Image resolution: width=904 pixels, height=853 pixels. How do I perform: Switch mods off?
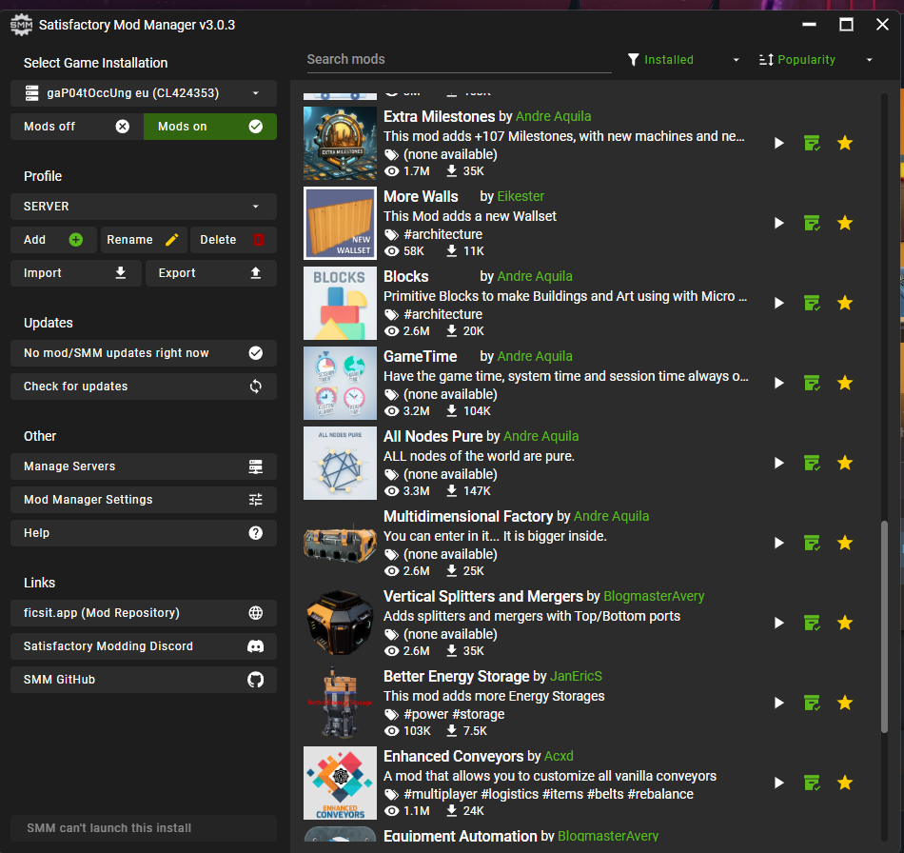point(77,127)
